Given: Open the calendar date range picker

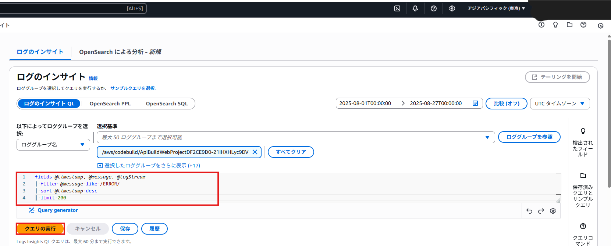Looking at the screenshot, I should coord(475,103).
